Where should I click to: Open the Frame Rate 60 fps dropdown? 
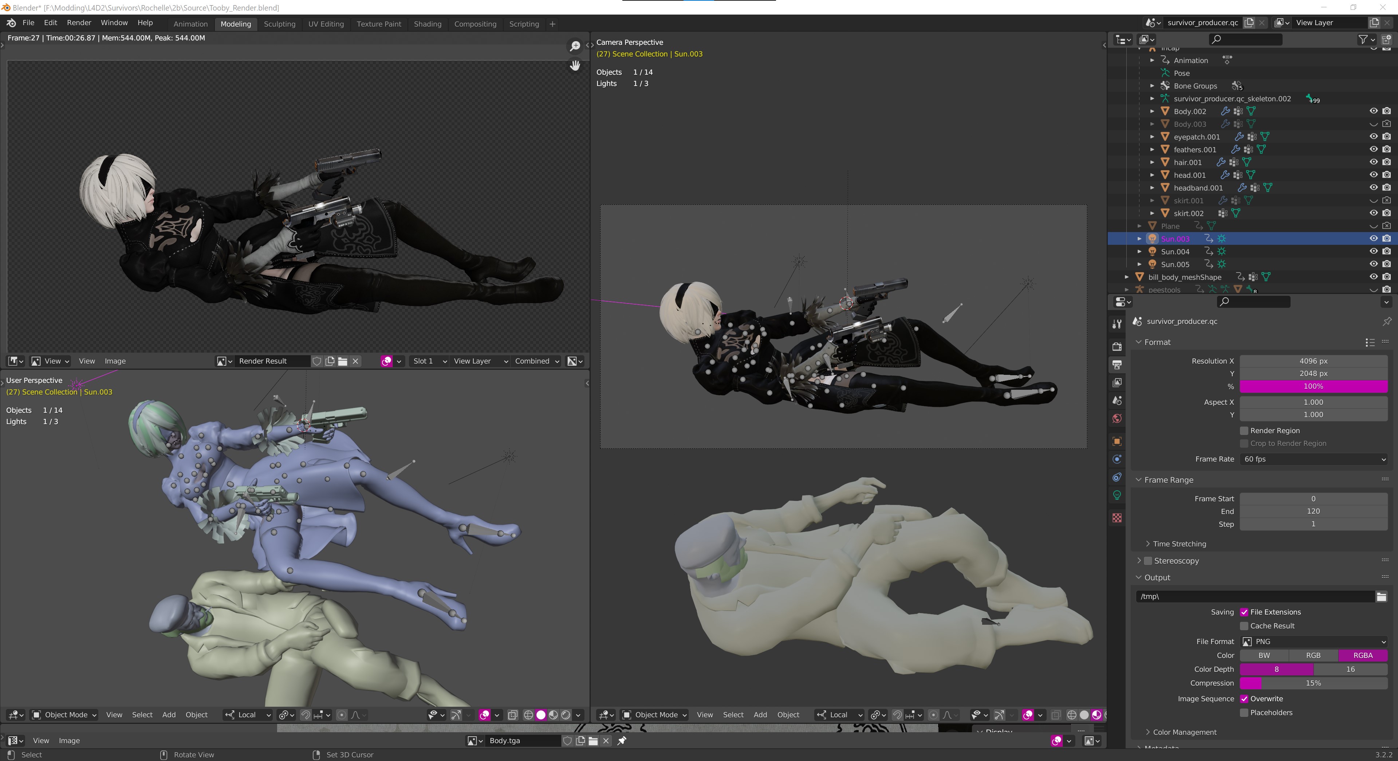[1314, 459]
